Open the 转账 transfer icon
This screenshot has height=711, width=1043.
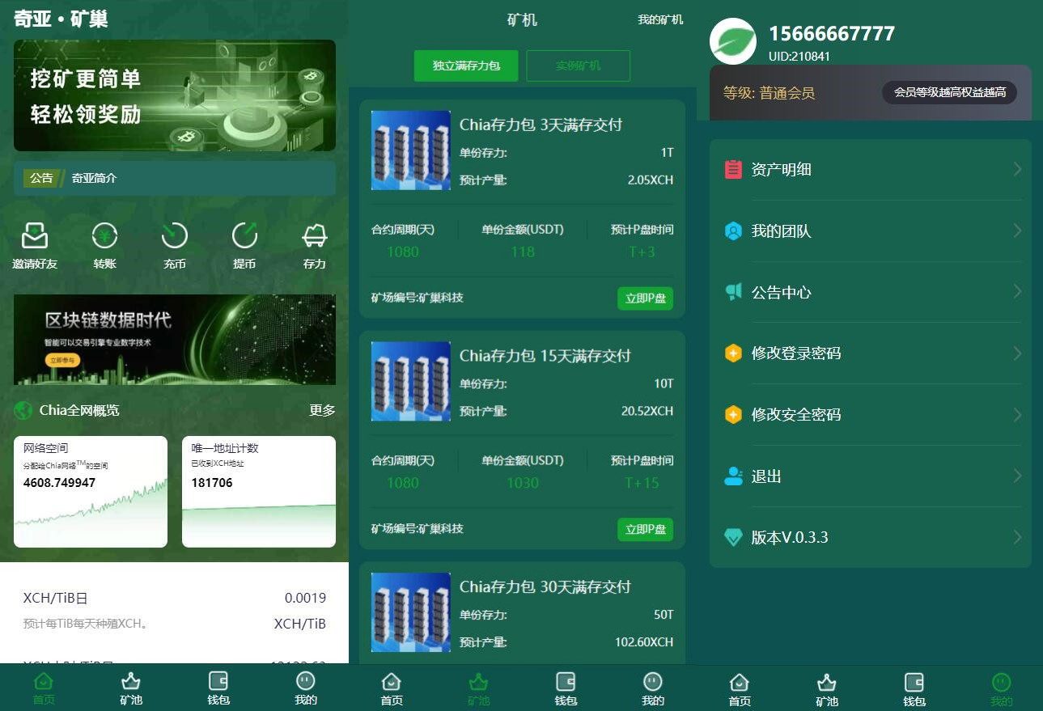tap(104, 235)
